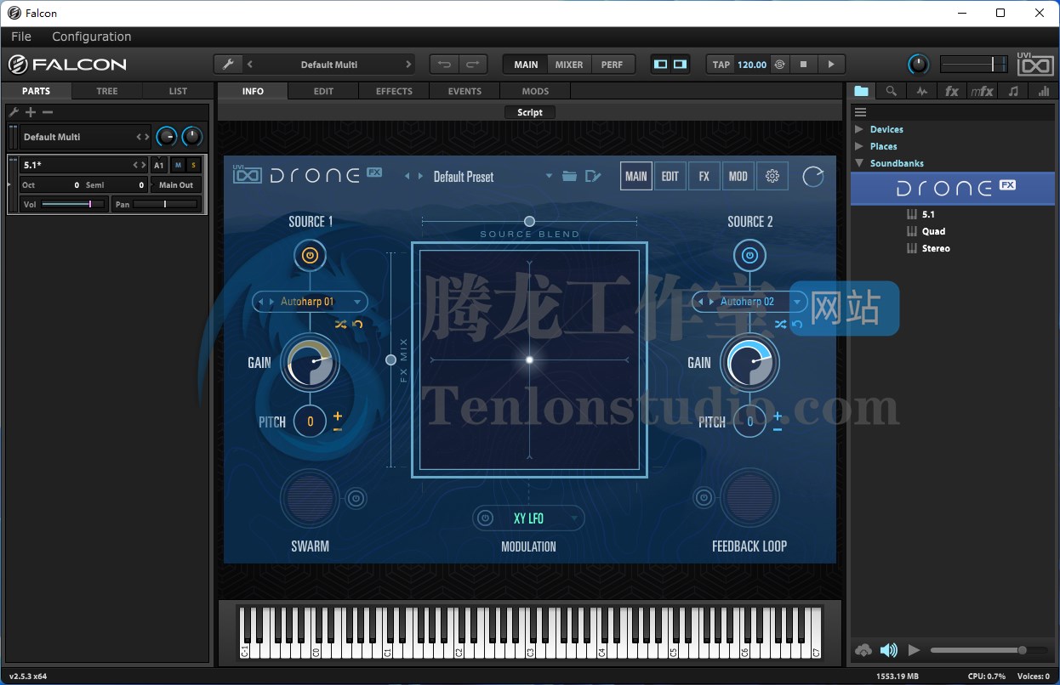Viewport: 1060px width, 685px height.
Task: Open the file browser folder tab
Action: click(x=862, y=91)
